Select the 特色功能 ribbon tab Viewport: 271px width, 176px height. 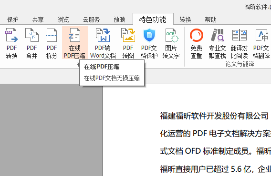153,20
